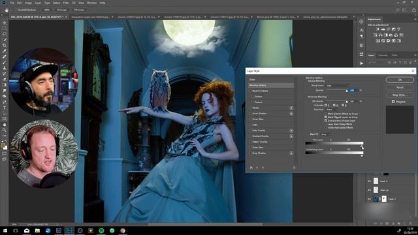Add a Curves adjustment
Viewport: 418px width, 235px height.
[388, 29]
